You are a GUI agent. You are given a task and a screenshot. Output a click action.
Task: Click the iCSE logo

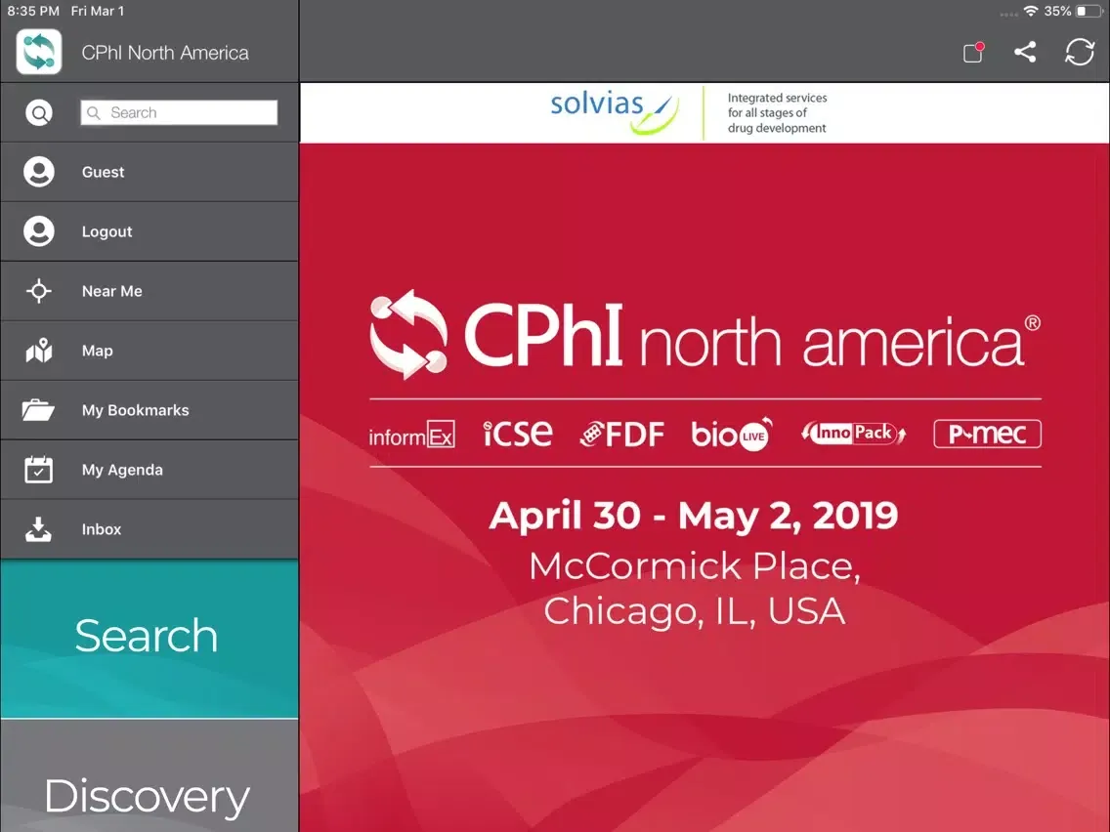click(x=518, y=433)
